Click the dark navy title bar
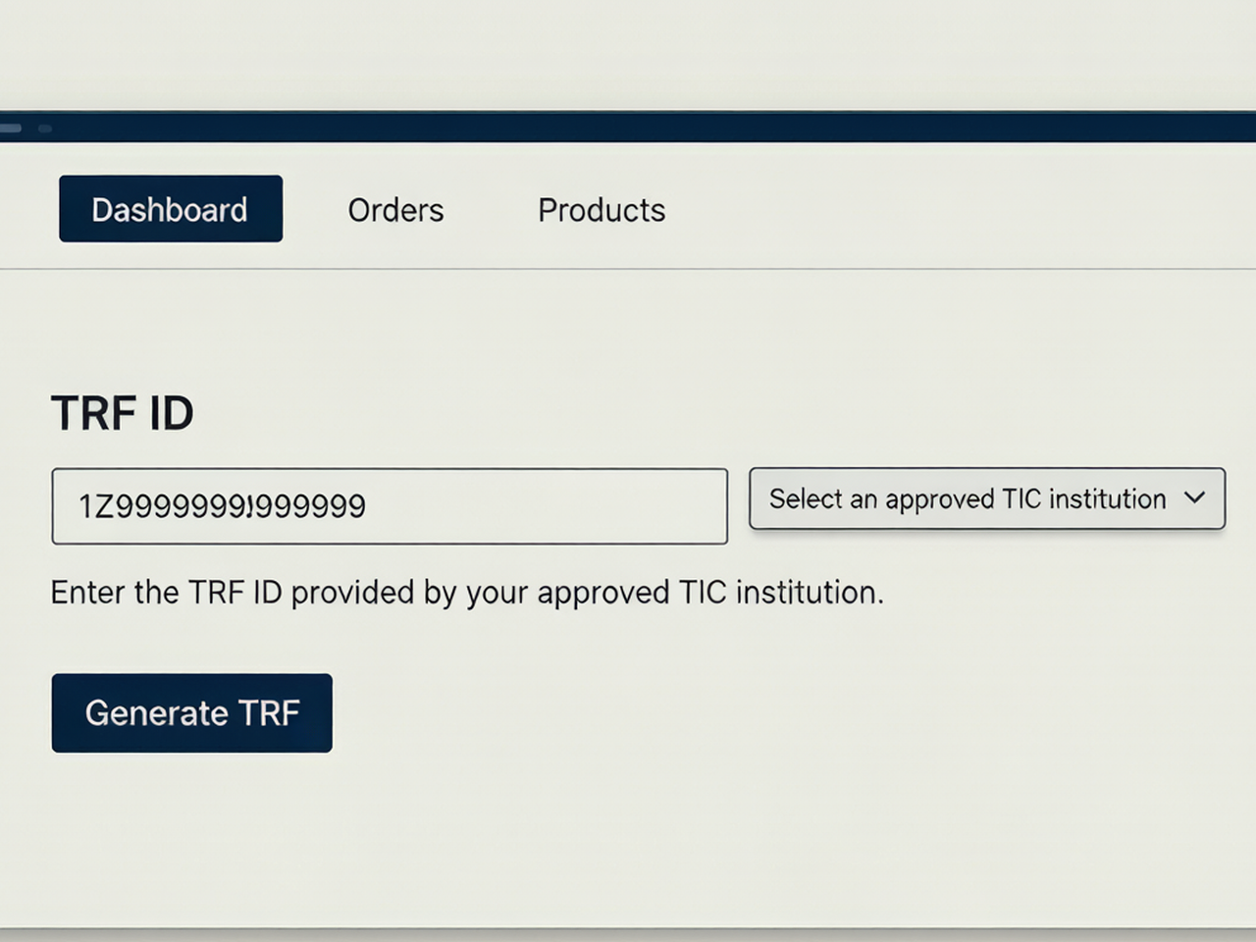Image resolution: width=1256 pixels, height=942 pixels. click(628, 128)
